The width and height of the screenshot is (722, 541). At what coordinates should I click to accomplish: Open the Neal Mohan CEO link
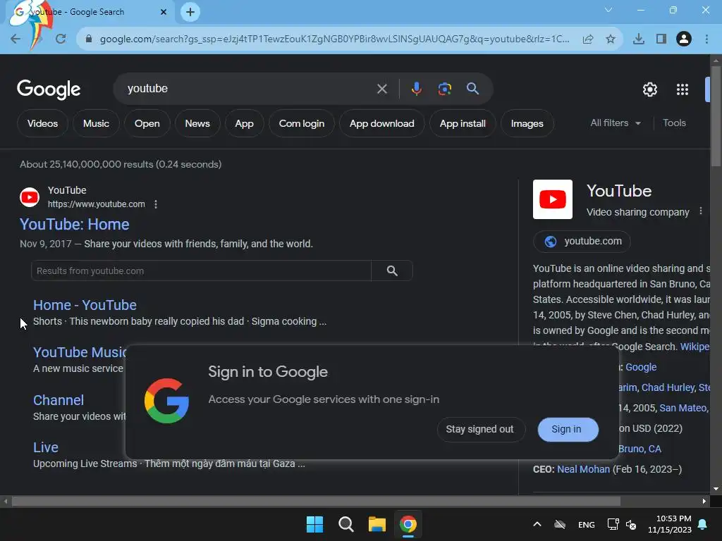pos(583,469)
